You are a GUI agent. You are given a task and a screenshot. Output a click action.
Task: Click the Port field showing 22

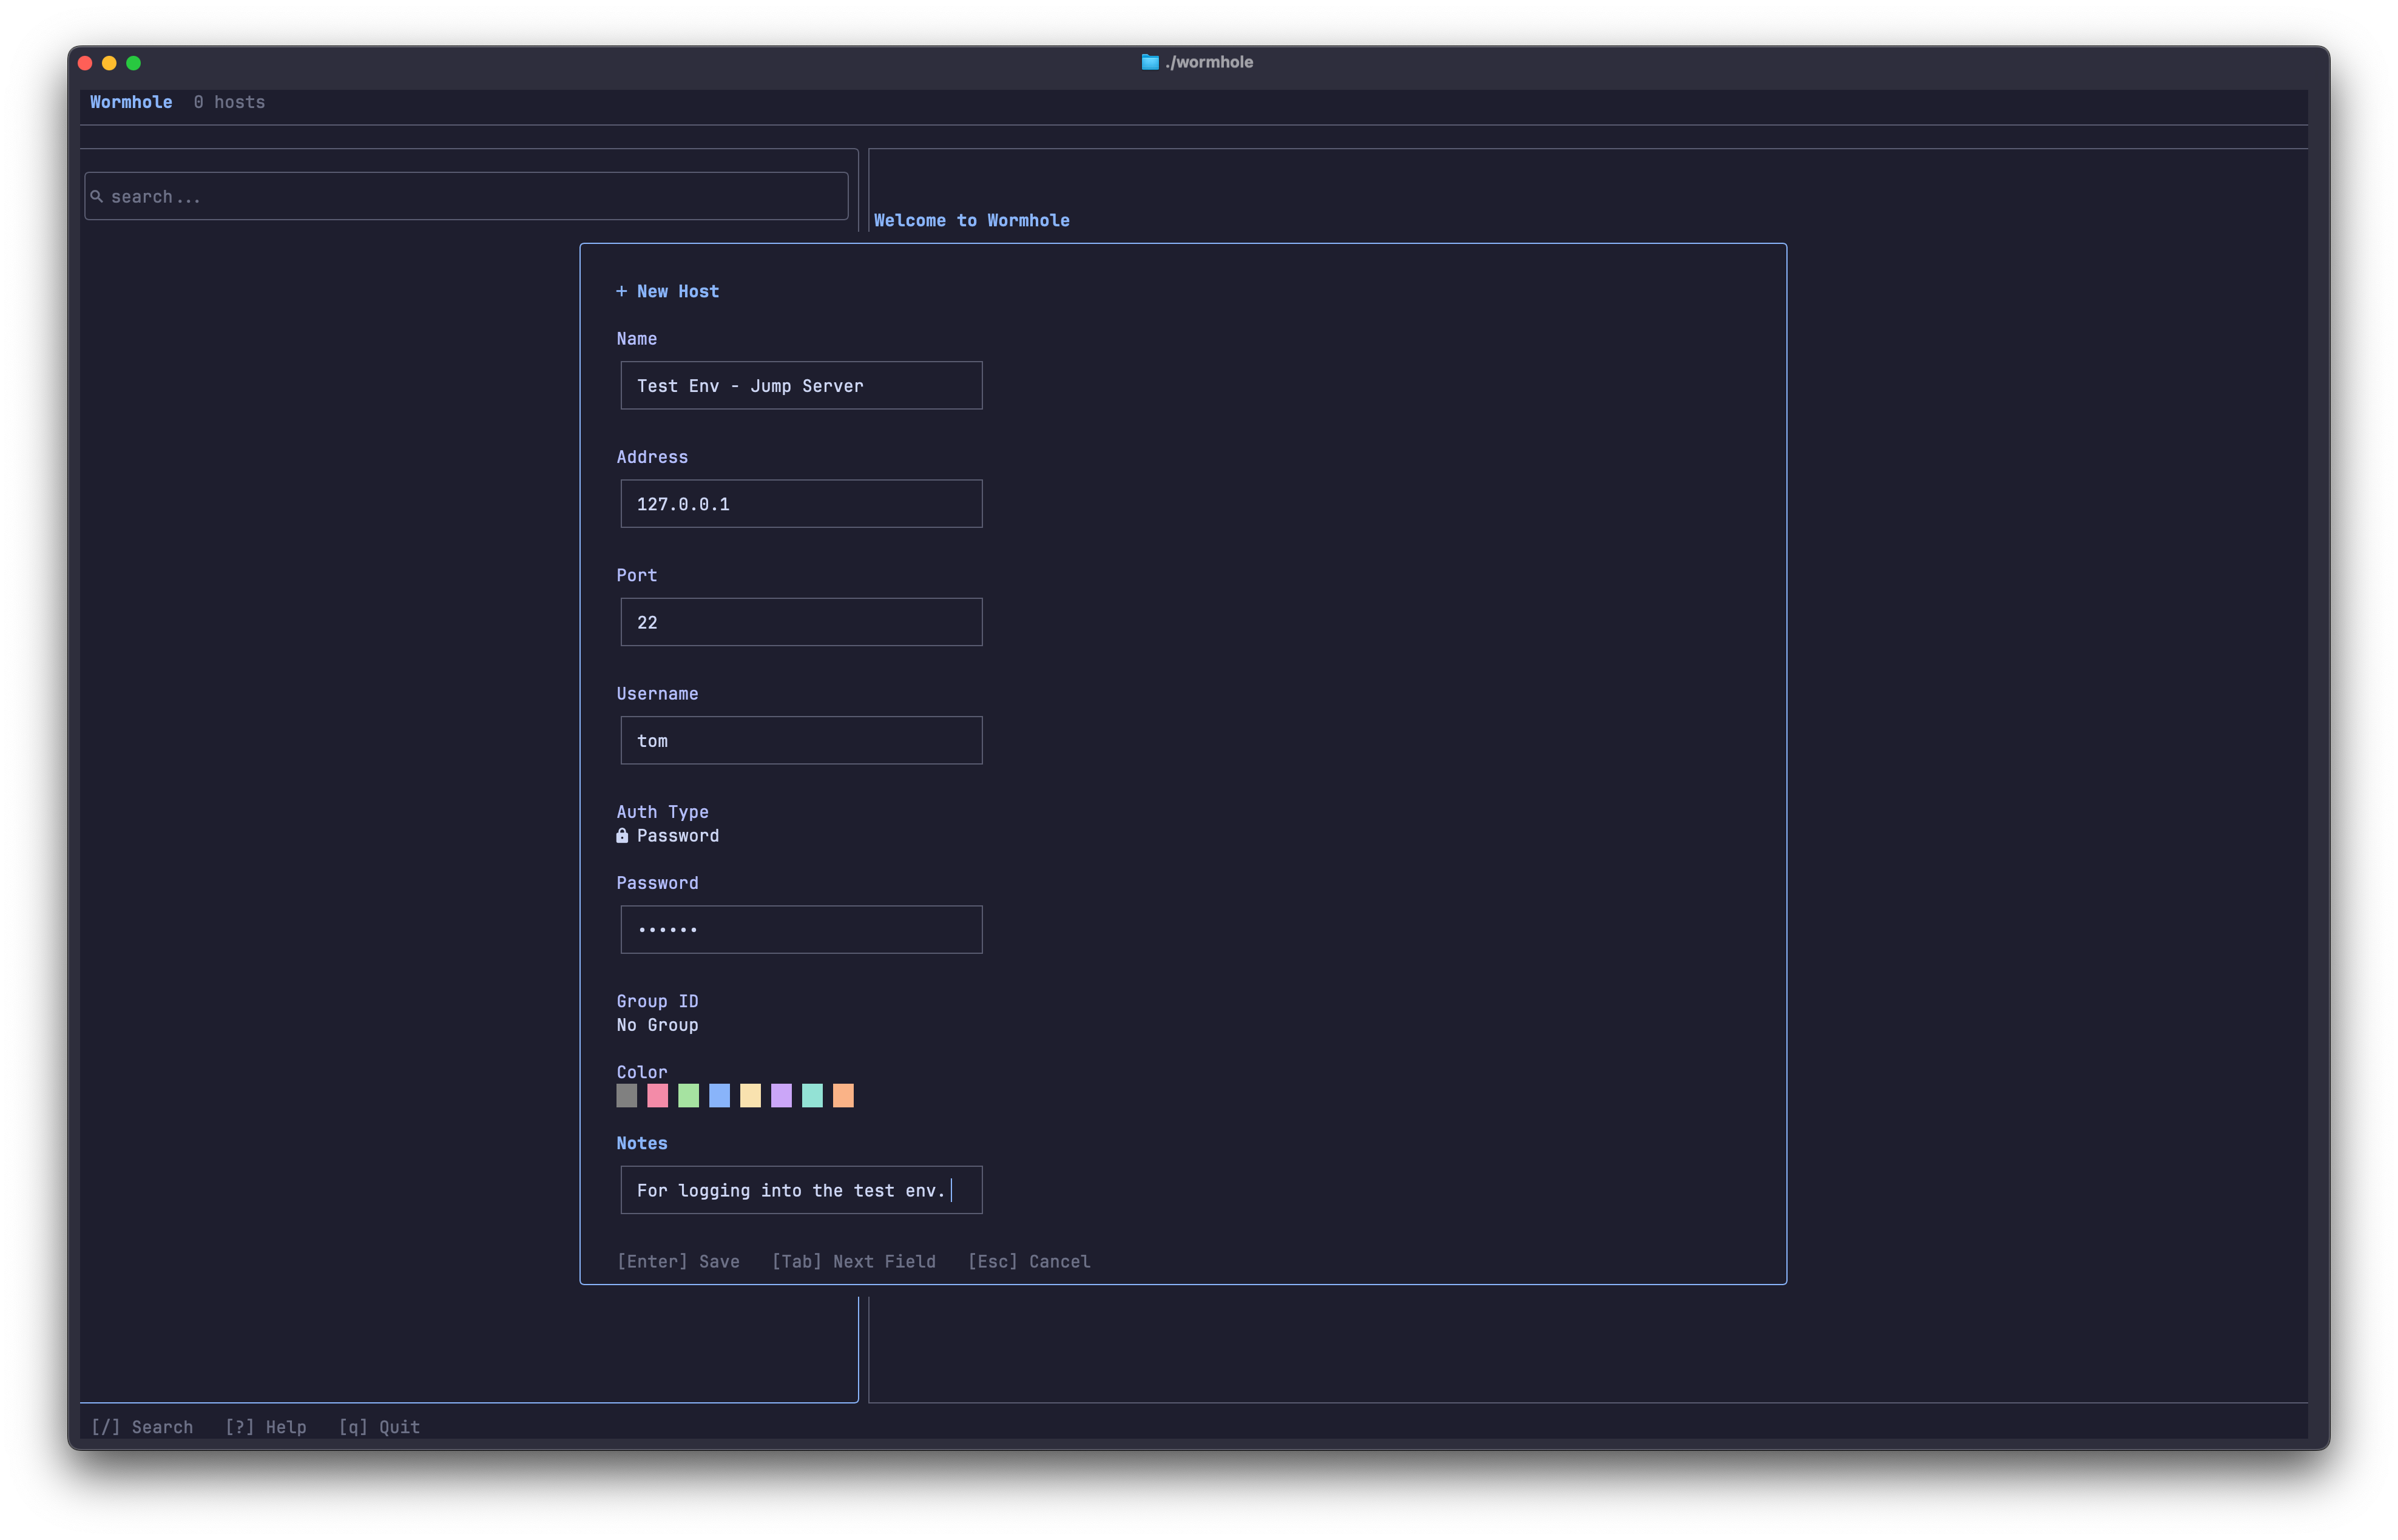point(801,622)
